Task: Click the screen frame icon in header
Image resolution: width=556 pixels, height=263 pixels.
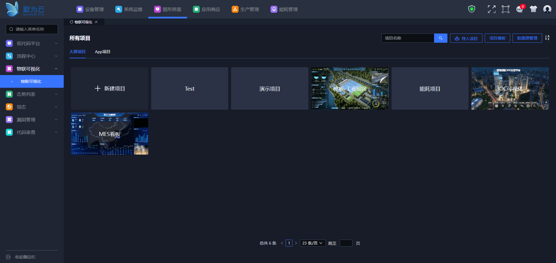Action: (506, 9)
